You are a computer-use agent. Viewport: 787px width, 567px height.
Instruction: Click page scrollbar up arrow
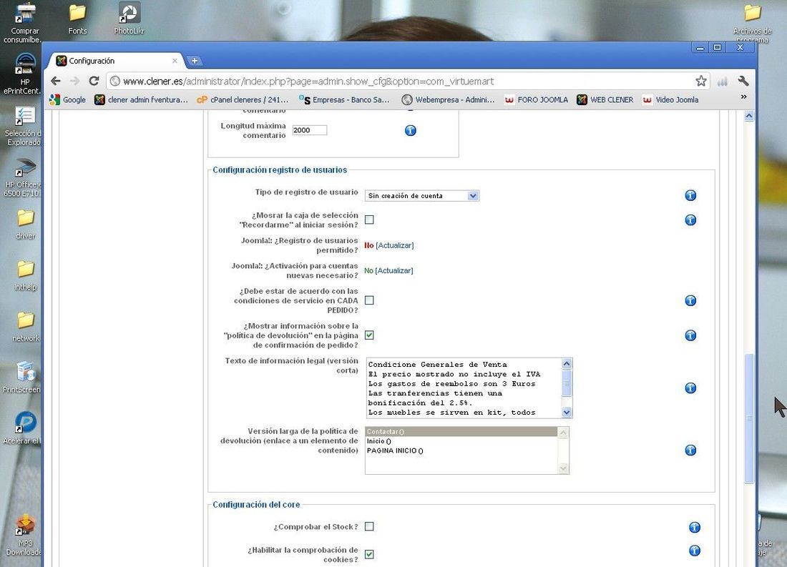749,116
